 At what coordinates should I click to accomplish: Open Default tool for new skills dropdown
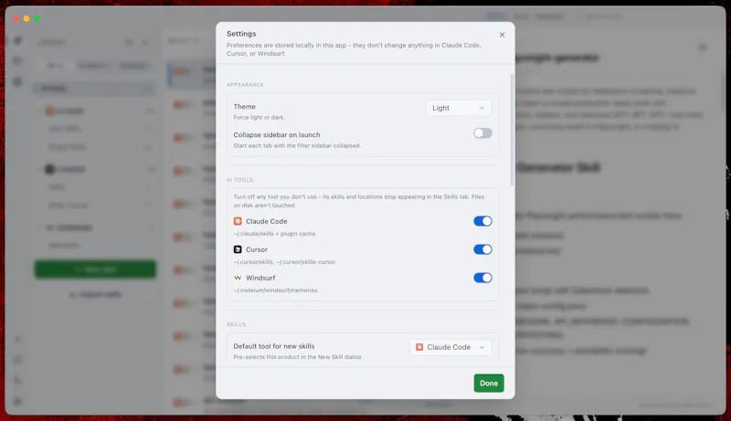[x=450, y=347]
